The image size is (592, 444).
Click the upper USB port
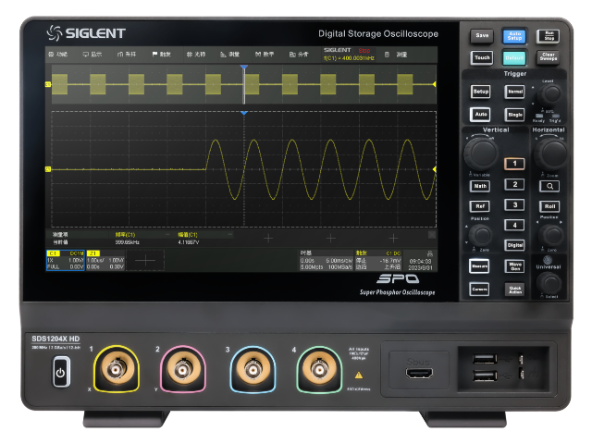click(x=485, y=358)
